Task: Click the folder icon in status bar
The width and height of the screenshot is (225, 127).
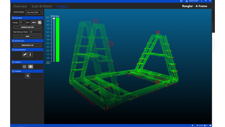Action: pyautogui.click(x=210, y=125)
